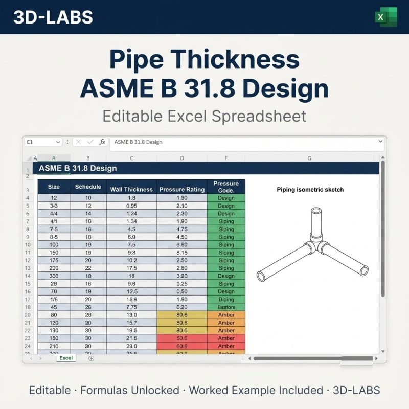The width and height of the screenshot is (409, 409).
Task: Click horizontal scrollbar right arrow
Action: point(376,358)
